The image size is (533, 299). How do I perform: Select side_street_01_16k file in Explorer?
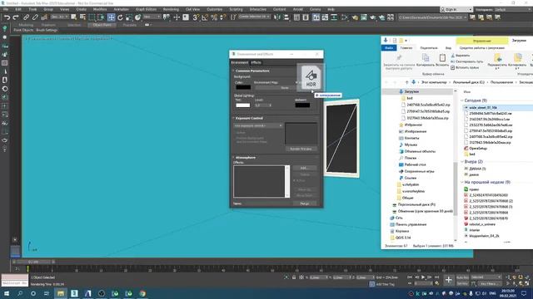483,107
